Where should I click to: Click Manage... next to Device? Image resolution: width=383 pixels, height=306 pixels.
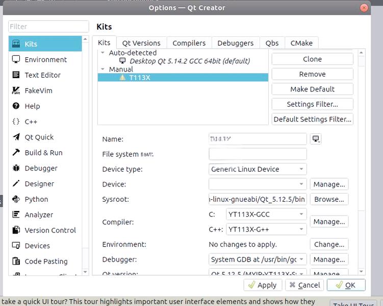coord(329,184)
